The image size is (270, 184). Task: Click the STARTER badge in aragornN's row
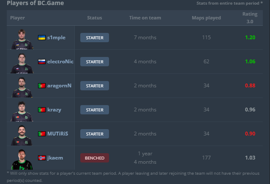point(95,86)
